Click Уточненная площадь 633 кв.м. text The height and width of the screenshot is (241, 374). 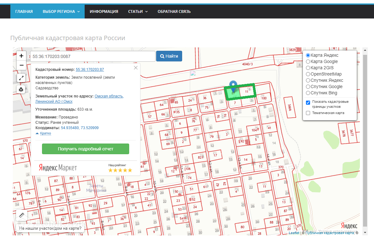tap(64, 109)
